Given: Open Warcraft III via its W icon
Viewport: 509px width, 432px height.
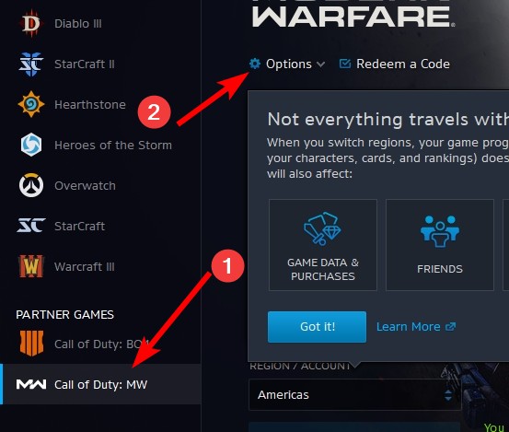Looking at the screenshot, I should pyautogui.click(x=31, y=266).
